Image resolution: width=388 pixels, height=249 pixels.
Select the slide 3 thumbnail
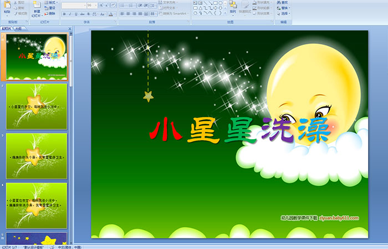pos(37,156)
